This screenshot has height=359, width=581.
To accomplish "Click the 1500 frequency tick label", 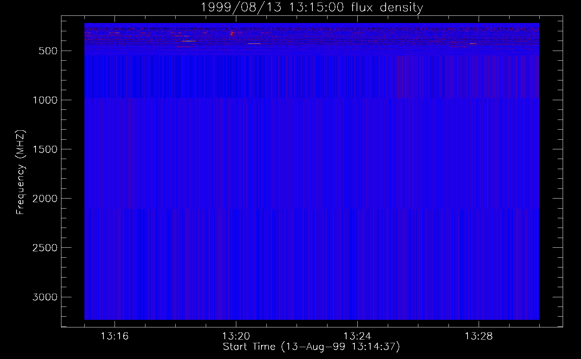I will [45, 149].
